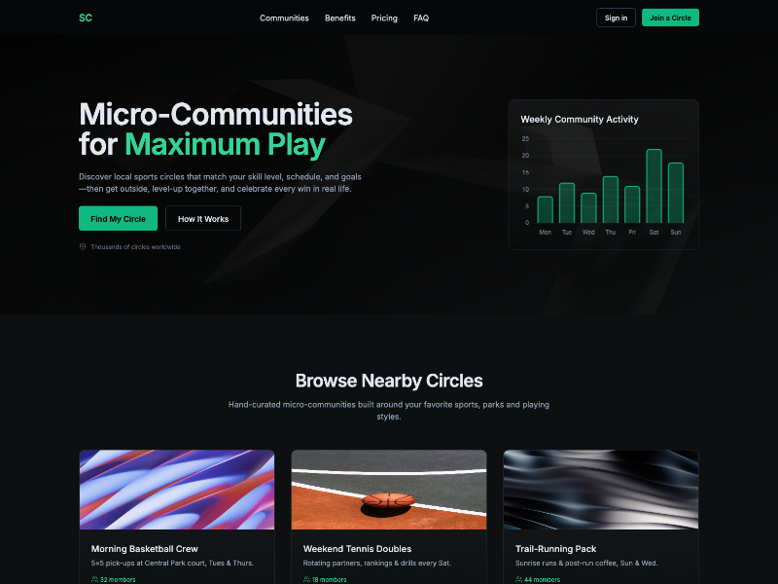Click the 'Thousands of circles worldwide' text
The height and width of the screenshot is (584, 778).
[x=135, y=247]
